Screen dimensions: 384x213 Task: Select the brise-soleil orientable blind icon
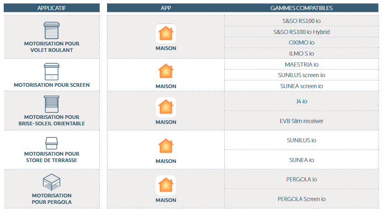[51, 104]
